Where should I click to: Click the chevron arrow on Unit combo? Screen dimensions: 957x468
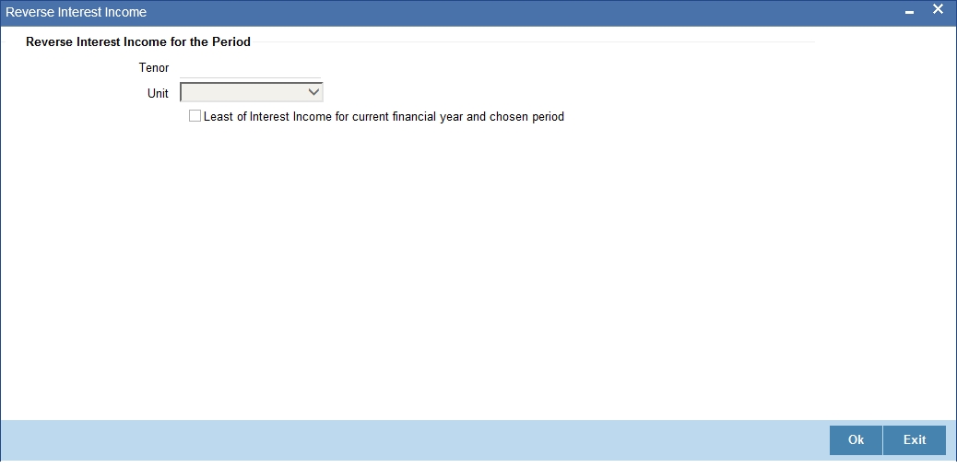coord(313,92)
